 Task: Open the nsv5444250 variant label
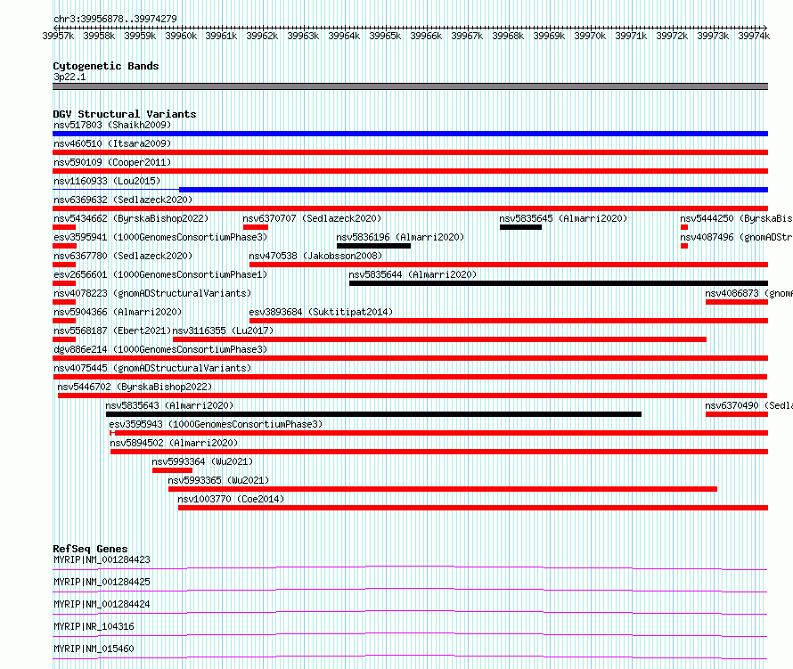coord(736,218)
